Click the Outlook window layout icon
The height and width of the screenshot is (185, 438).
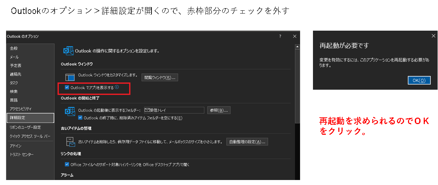point(70,77)
